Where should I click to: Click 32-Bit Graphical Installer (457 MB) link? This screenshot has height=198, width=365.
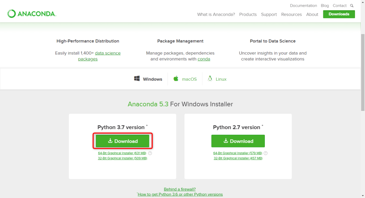[x=238, y=158]
